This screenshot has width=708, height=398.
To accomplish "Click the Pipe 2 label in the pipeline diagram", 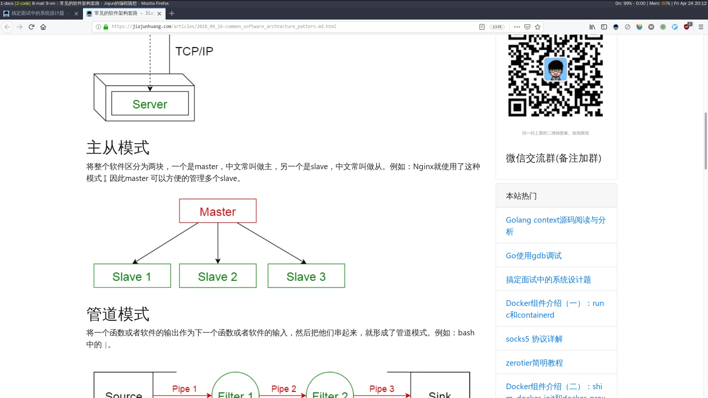I will click(284, 389).
